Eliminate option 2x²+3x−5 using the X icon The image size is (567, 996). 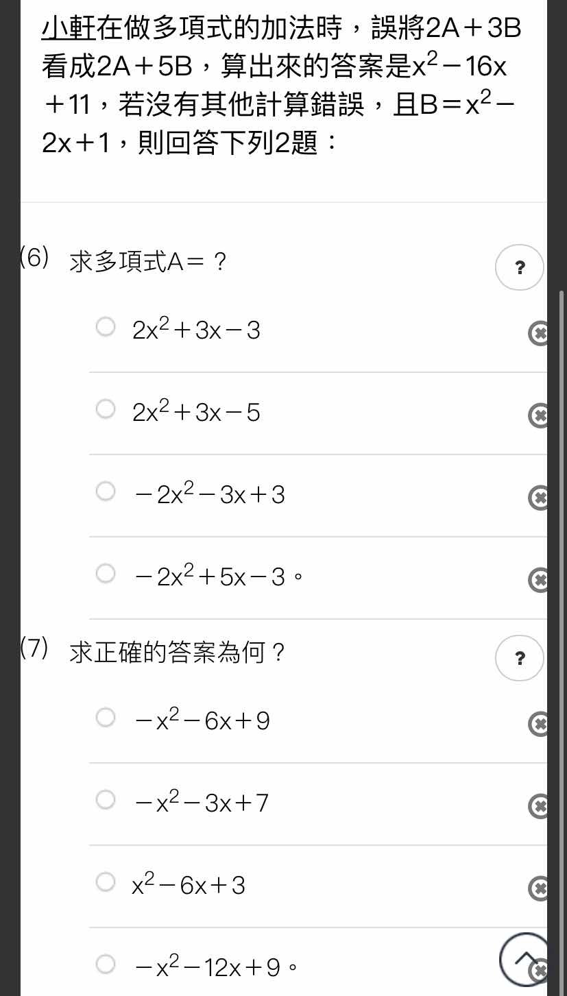coord(539,415)
